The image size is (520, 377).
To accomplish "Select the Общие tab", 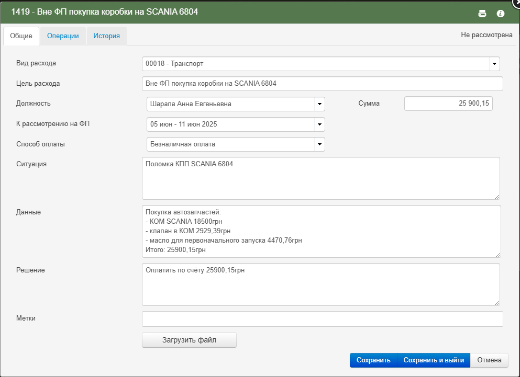I will [21, 36].
